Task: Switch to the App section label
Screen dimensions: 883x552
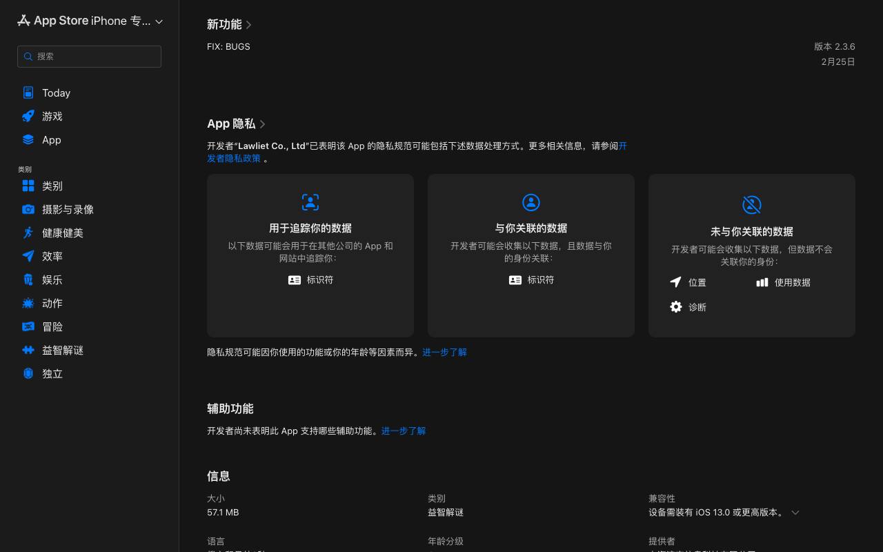Action: 52,140
